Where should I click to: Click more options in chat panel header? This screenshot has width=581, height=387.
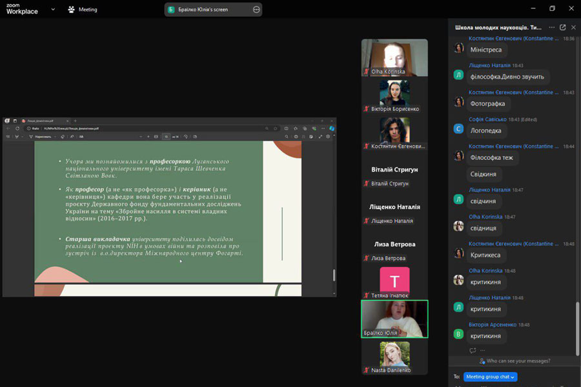coord(551,28)
